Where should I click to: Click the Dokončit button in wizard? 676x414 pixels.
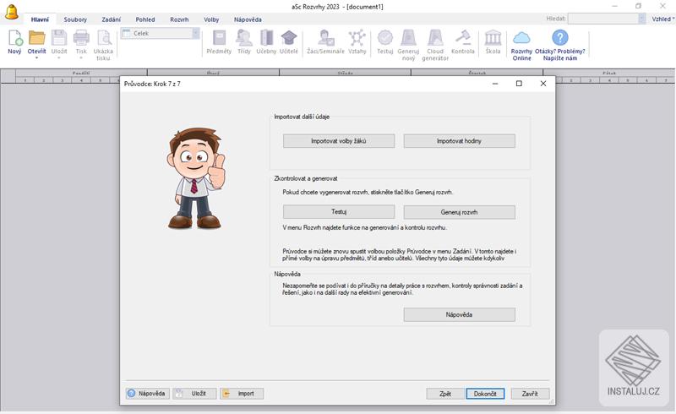coord(485,394)
